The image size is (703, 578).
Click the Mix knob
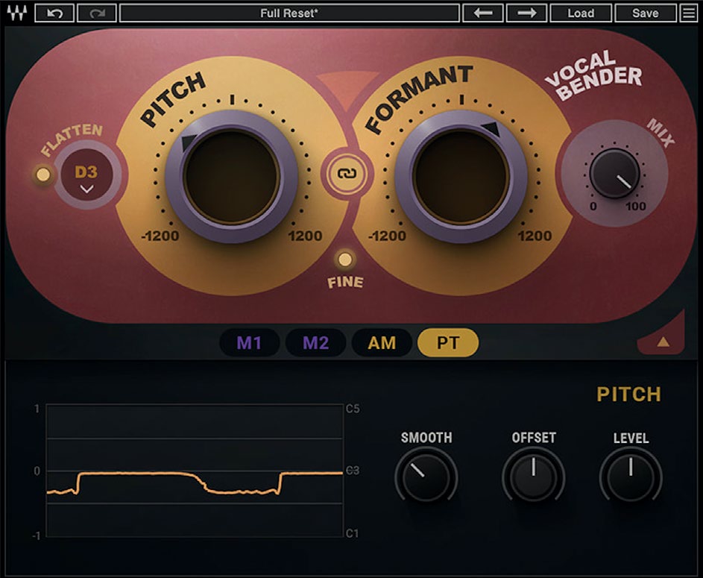pos(615,173)
